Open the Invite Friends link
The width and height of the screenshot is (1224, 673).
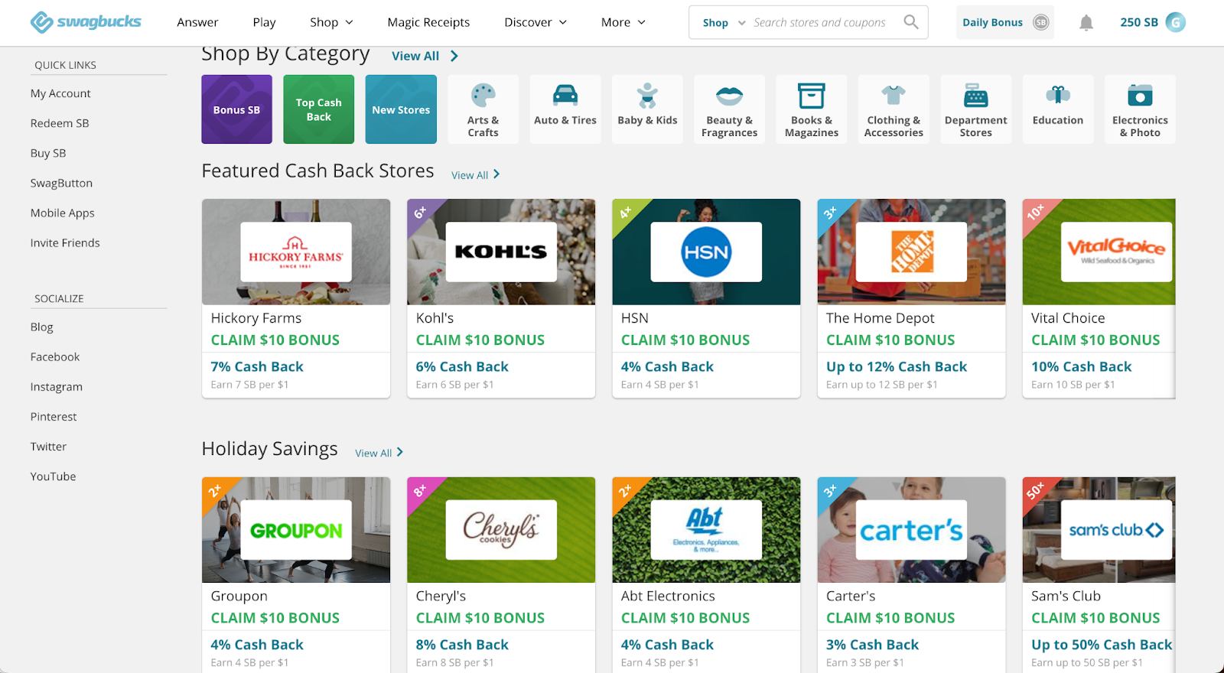point(65,242)
